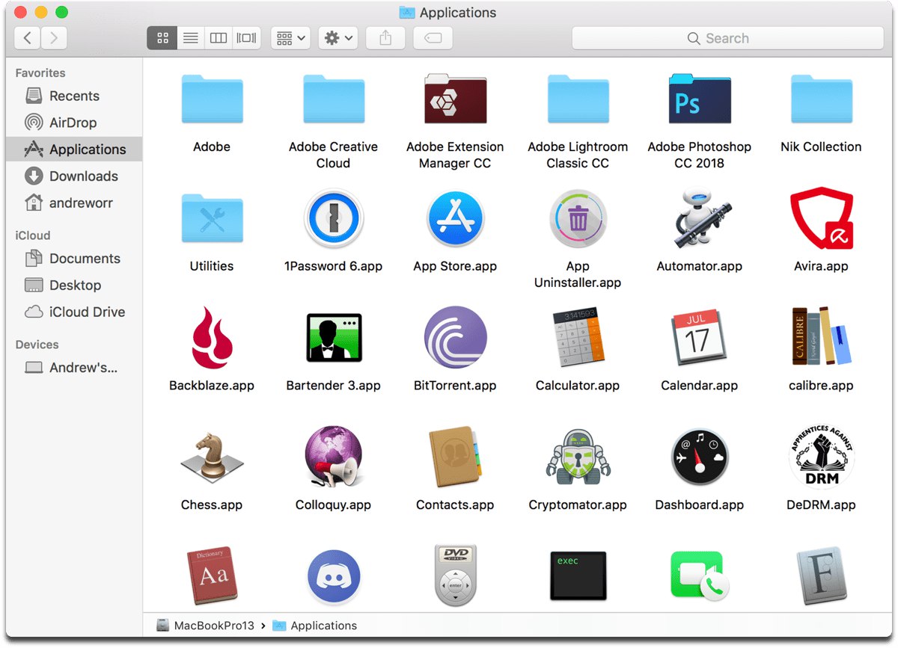Select the App Uninstaller app icon
This screenshot has width=898, height=648.
pos(578,218)
